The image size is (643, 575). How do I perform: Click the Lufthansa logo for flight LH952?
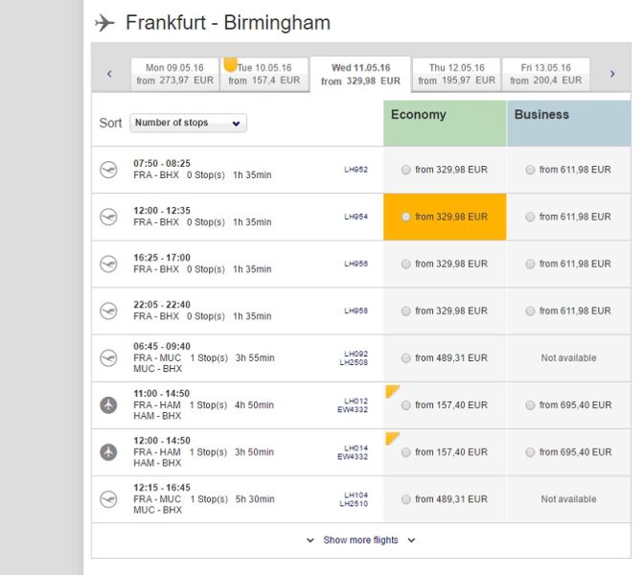click(108, 170)
